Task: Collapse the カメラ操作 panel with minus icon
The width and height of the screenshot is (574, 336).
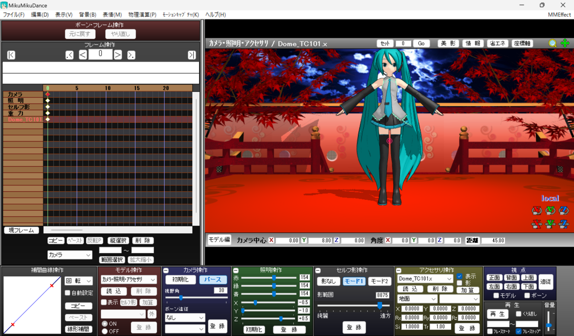Action: (x=166, y=271)
